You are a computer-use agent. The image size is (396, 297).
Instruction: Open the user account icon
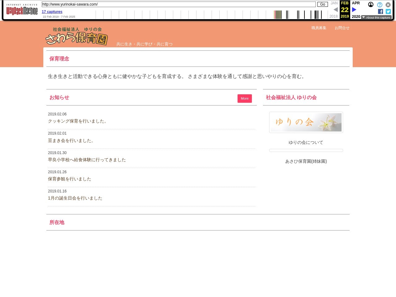click(371, 5)
